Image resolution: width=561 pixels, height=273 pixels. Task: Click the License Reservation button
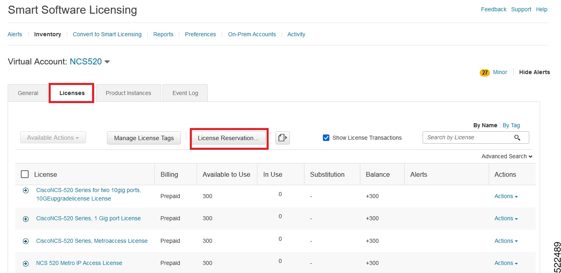[x=228, y=138]
